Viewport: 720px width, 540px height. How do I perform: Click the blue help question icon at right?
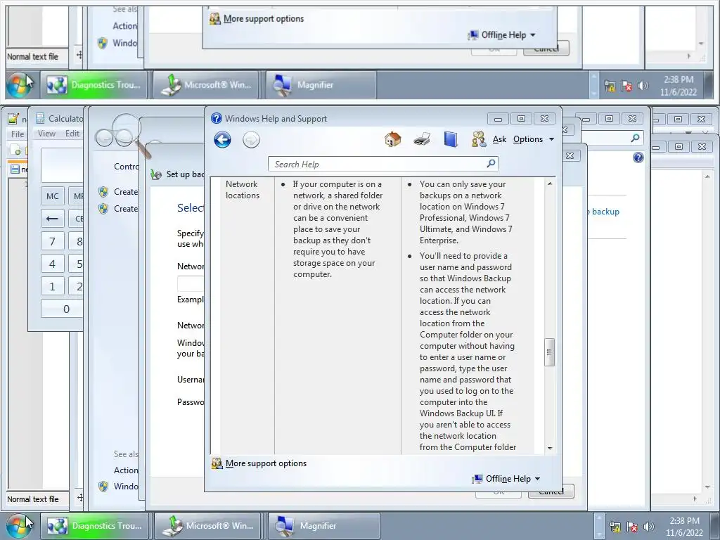click(638, 157)
